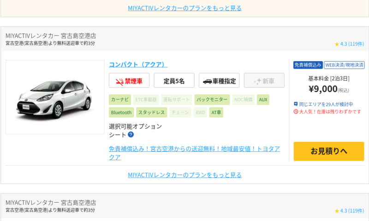Click the star rating 4.3 (119件) in first listing
369x221 pixels.
[349, 44]
